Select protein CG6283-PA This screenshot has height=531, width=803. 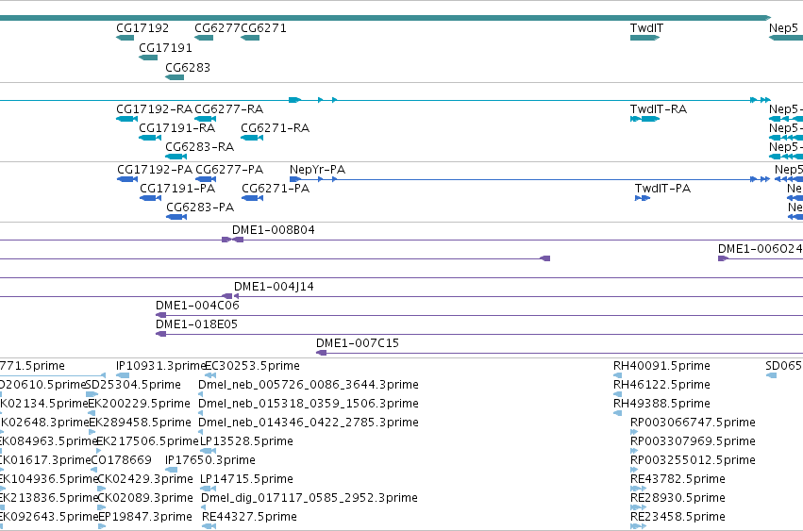[x=200, y=207]
